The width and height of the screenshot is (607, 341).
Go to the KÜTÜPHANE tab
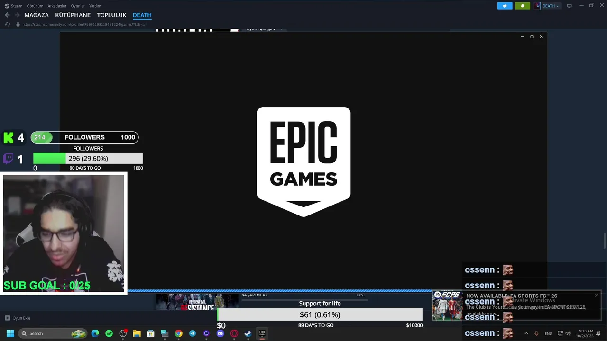point(73,15)
